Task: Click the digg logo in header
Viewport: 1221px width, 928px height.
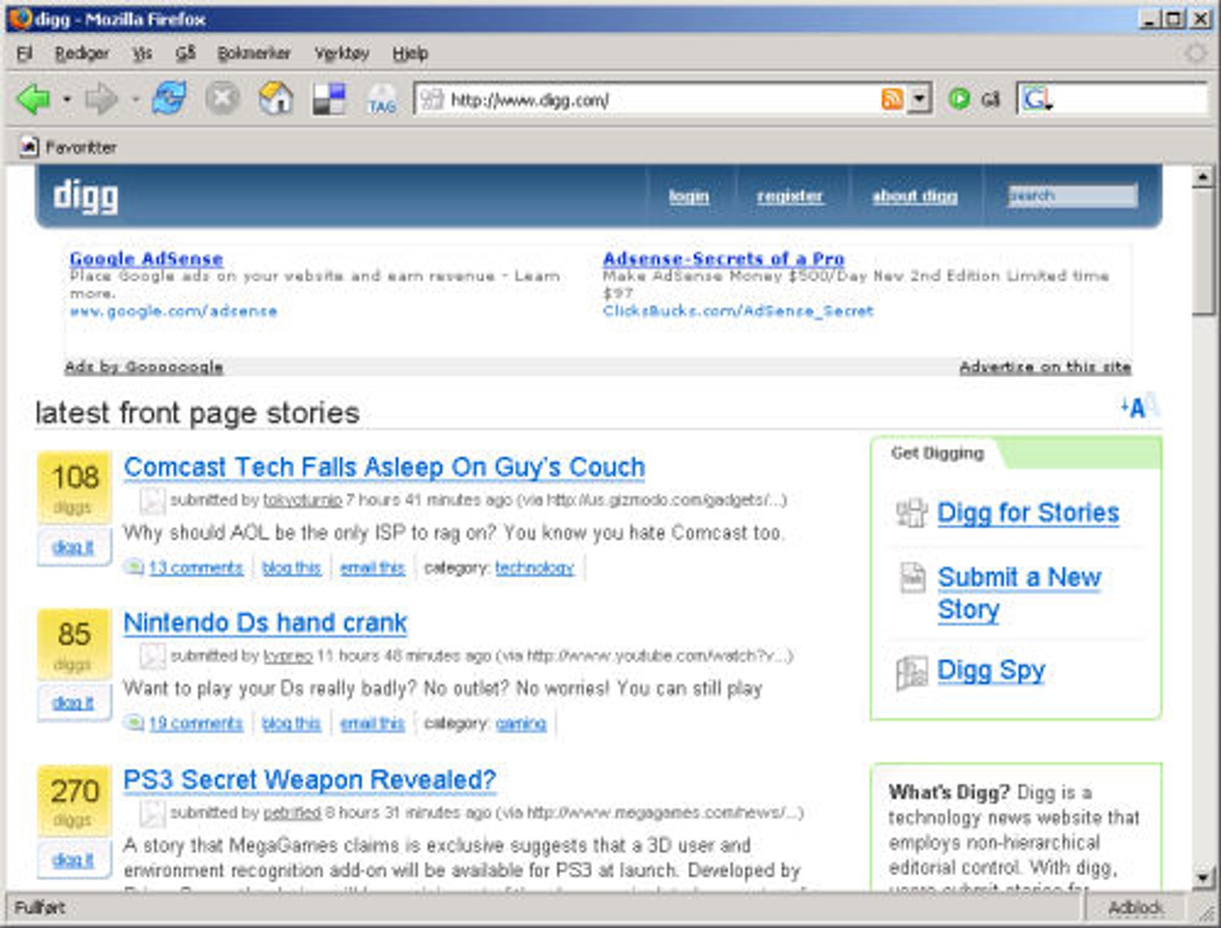Action: [85, 197]
